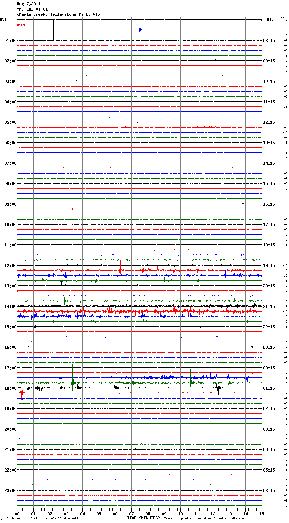The image size is (289, 523).
Task: Click the 04:00 MST time label
Action: click(x=11, y=102)
